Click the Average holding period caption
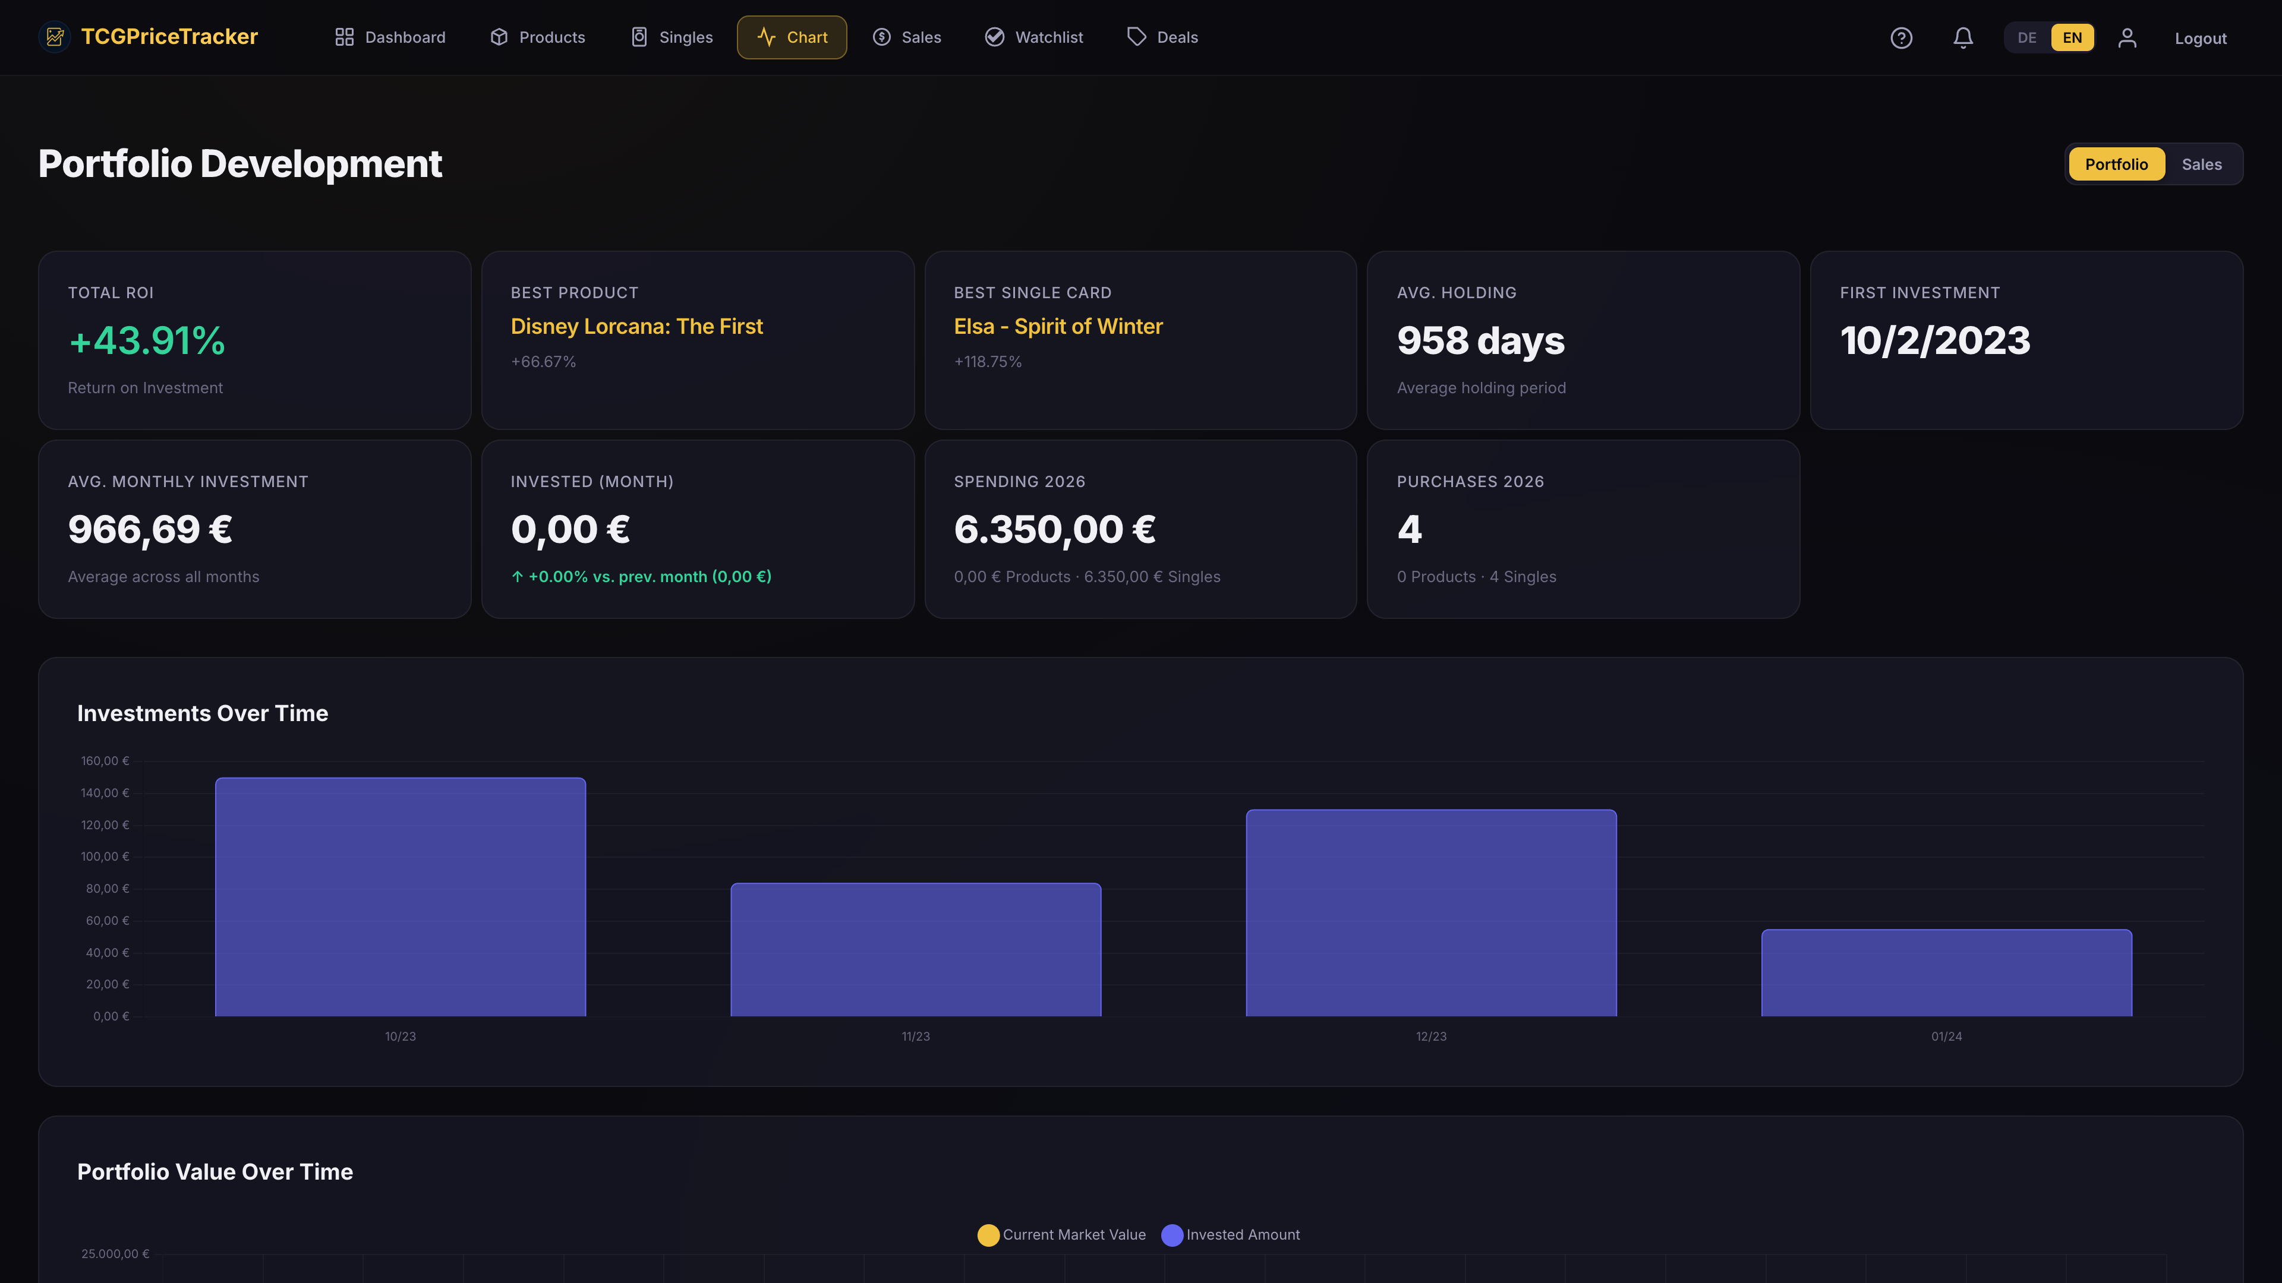The width and height of the screenshot is (2282, 1283). pos(1481,388)
